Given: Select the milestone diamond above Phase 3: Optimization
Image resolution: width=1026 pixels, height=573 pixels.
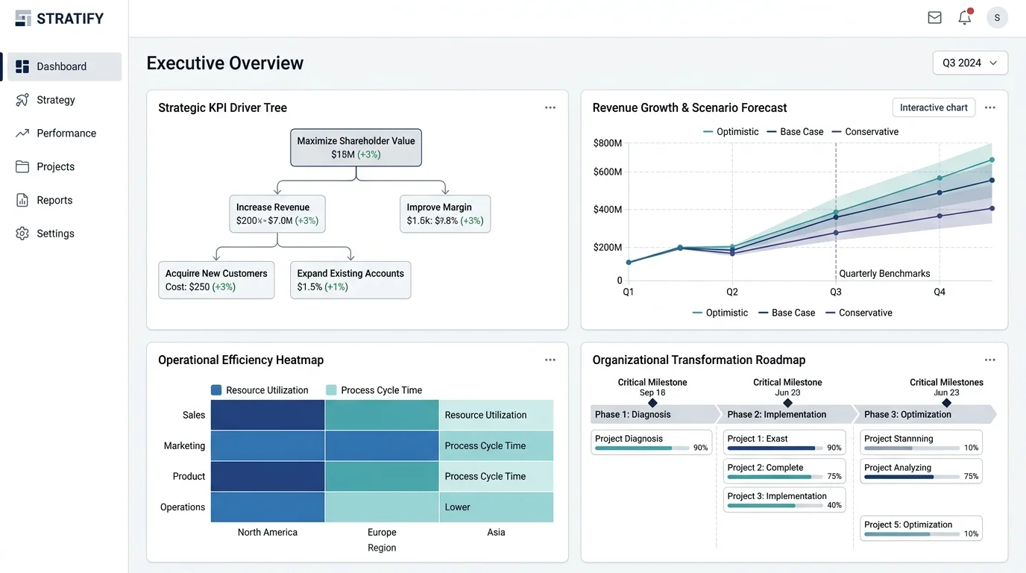Looking at the screenshot, I should coord(946,403).
